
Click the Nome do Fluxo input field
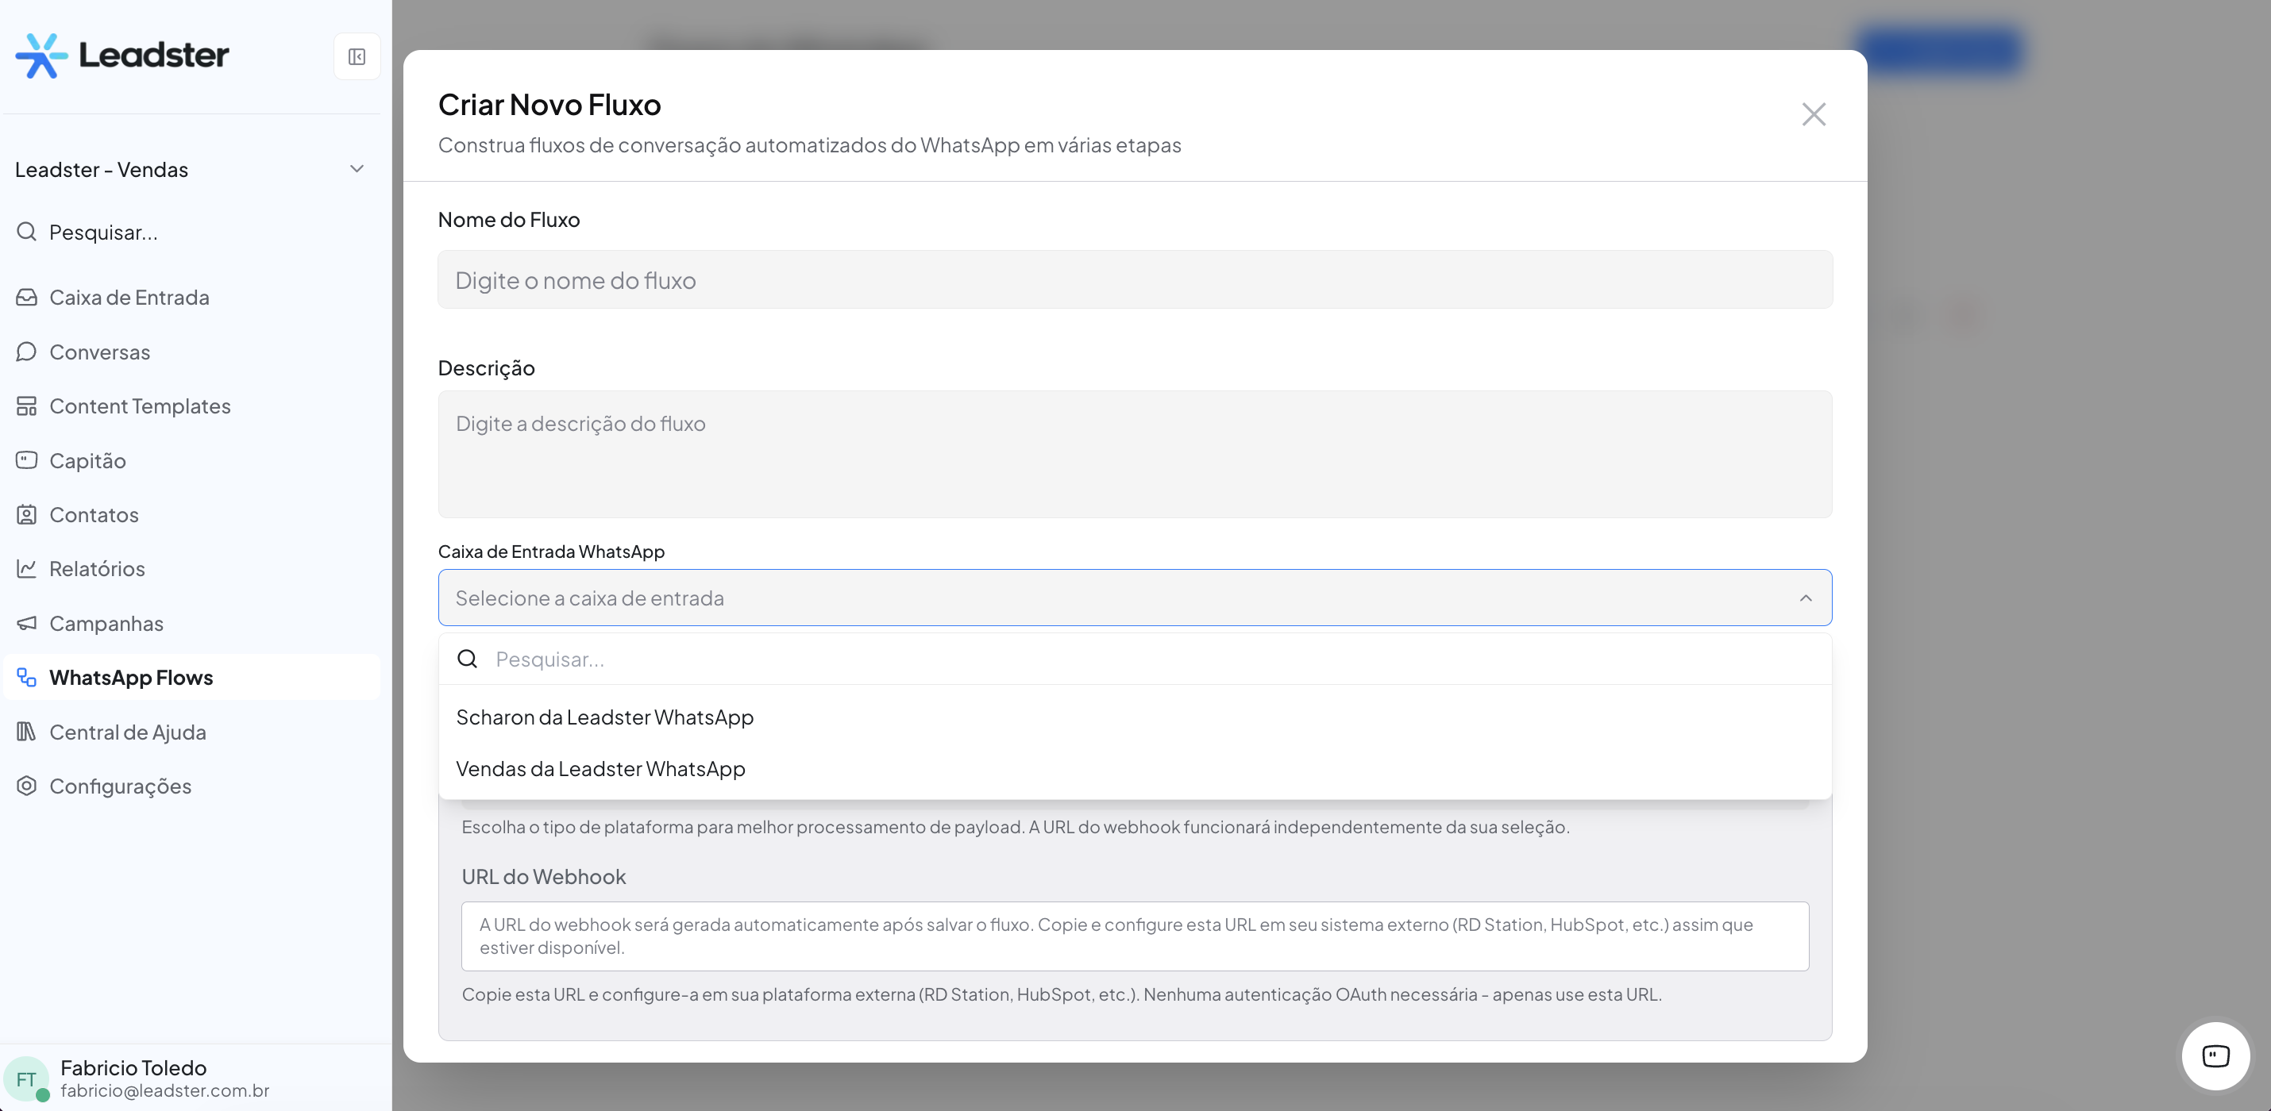[x=1134, y=280]
